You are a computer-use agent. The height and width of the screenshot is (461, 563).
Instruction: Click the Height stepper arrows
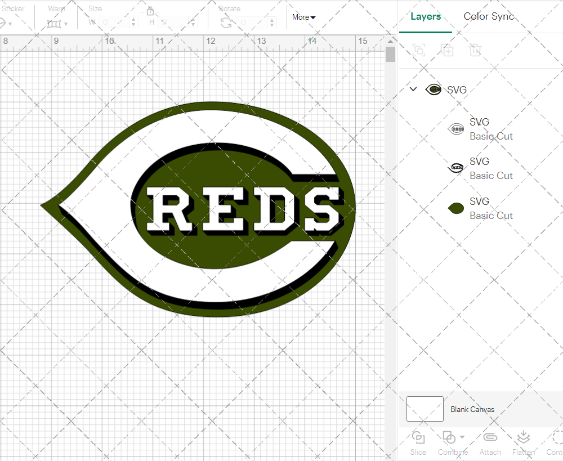tap(193, 23)
